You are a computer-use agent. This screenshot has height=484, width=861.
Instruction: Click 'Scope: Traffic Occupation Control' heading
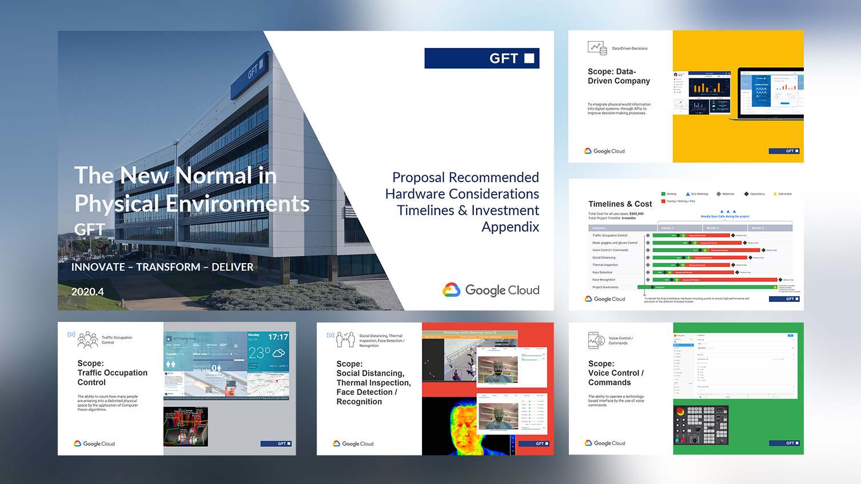[x=112, y=373]
